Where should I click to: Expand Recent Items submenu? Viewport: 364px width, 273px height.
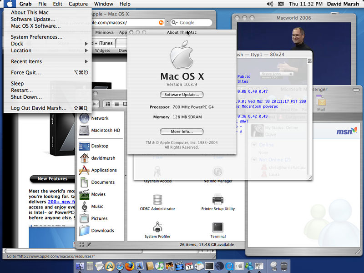point(48,61)
